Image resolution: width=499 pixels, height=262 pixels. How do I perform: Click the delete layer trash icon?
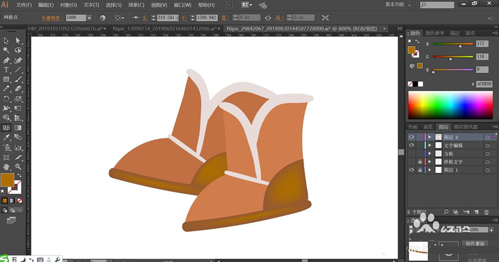[486, 213]
